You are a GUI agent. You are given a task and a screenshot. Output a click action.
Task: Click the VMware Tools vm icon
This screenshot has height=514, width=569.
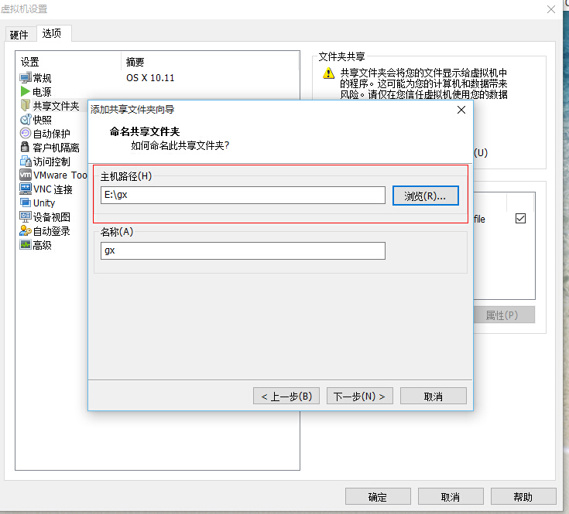[26, 175]
